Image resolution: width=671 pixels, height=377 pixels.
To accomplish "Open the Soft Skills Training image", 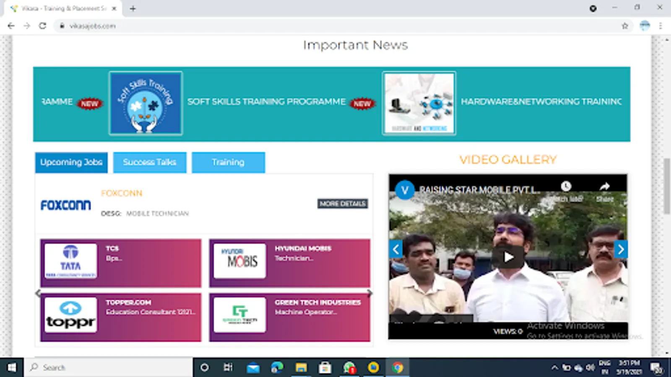I will click(146, 103).
